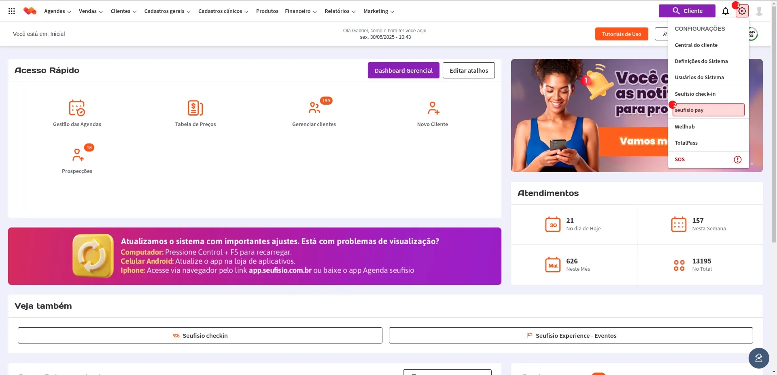This screenshot has width=777, height=375.
Task: Expand the Agendas dropdown menu
Action: (57, 11)
